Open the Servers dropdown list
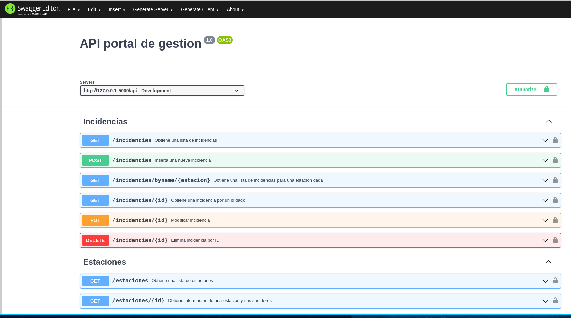 (162, 91)
